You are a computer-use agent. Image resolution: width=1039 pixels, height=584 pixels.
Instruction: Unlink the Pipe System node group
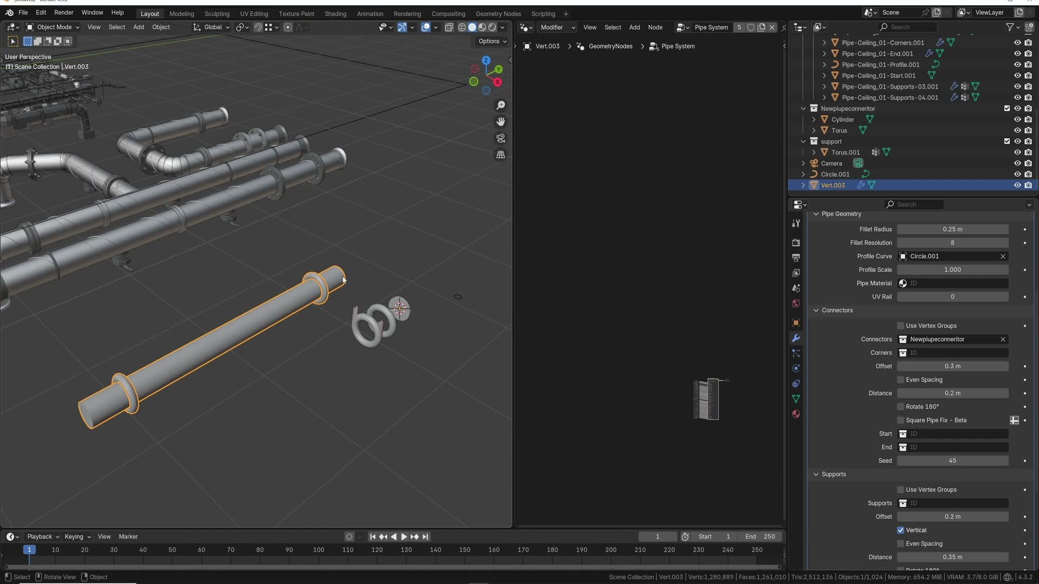pos(772,27)
